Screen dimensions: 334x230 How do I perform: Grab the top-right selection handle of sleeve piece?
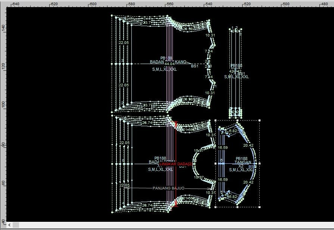pos(259,120)
